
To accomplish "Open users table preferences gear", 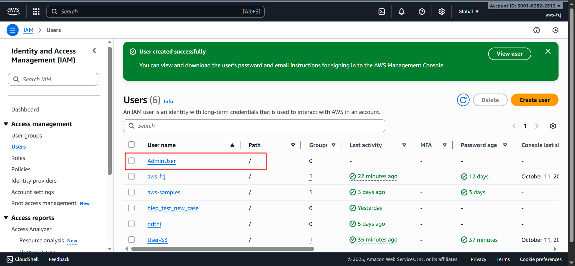I will pos(553,126).
